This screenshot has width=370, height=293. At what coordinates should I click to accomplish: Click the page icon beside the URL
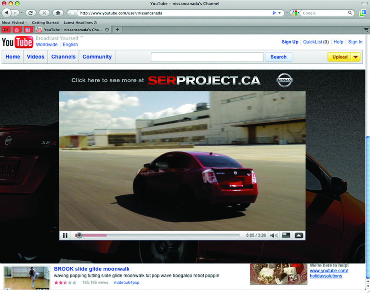tap(73, 13)
